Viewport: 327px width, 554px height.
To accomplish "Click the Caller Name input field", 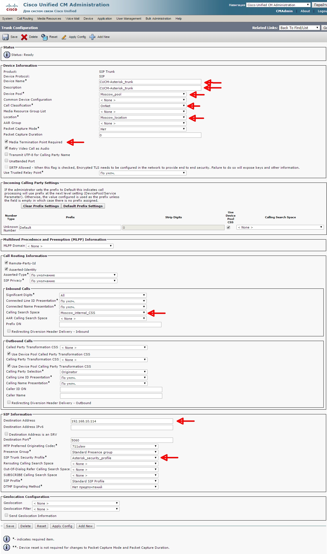I will [111, 396].
